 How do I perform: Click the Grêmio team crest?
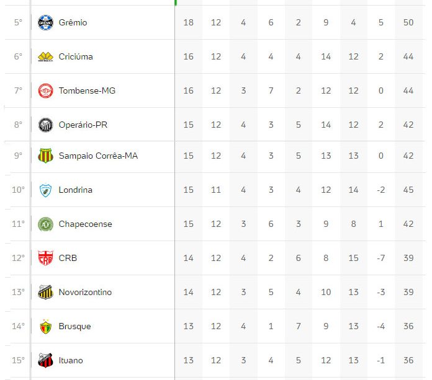point(45,22)
